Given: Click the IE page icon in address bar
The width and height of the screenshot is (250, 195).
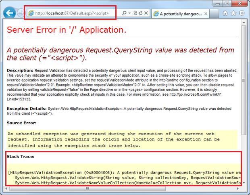Looking at the screenshot, I should click(31, 13).
